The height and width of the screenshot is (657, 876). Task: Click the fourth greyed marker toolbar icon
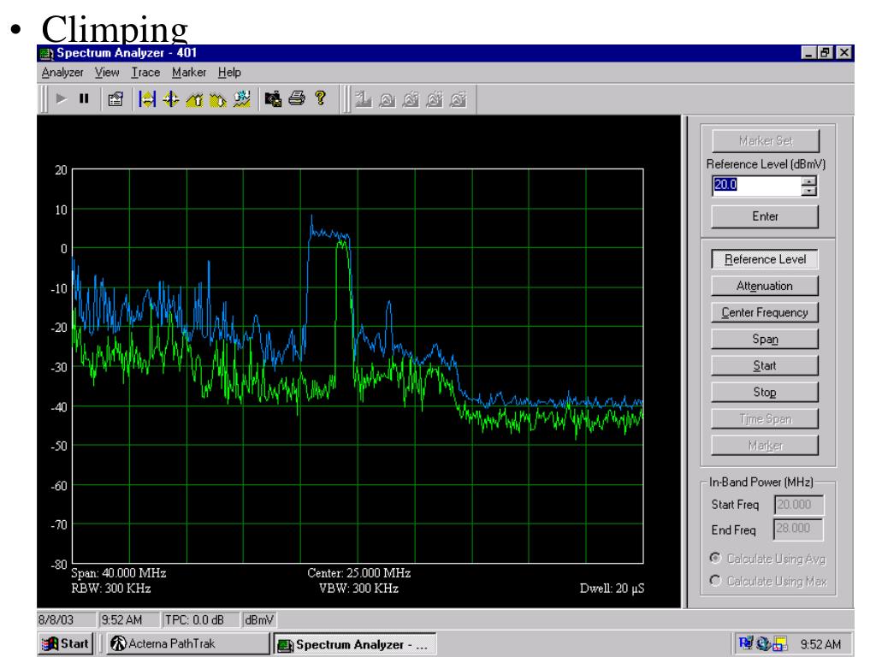click(434, 100)
